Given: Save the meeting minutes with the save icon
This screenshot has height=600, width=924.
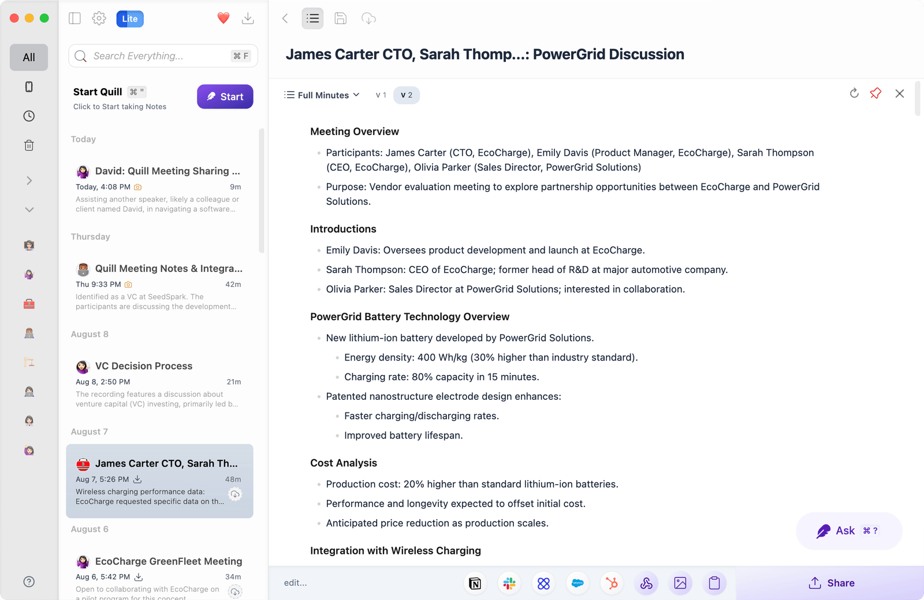Looking at the screenshot, I should [x=340, y=18].
